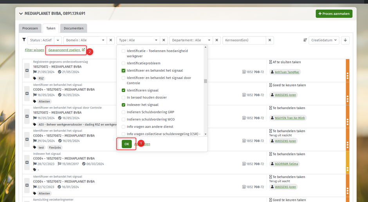Open the NGUYEN Tran Ke-Minh user link

pyautogui.click(x=290, y=118)
